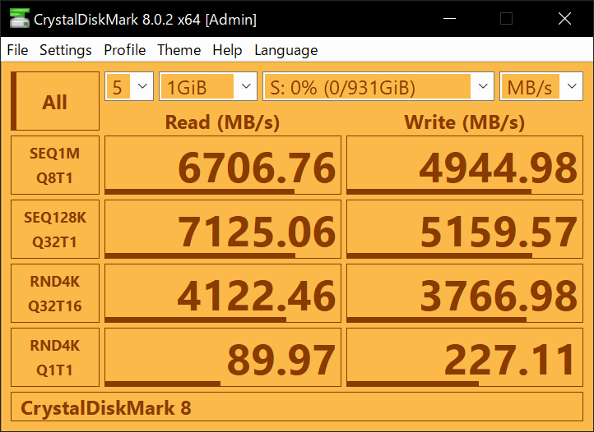Open the test size dropdown showing 1GiB

point(208,86)
